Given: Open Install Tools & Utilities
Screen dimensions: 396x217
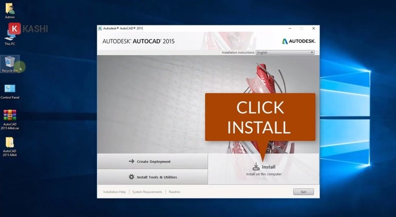Looking at the screenshot, I should click(153, 177).
